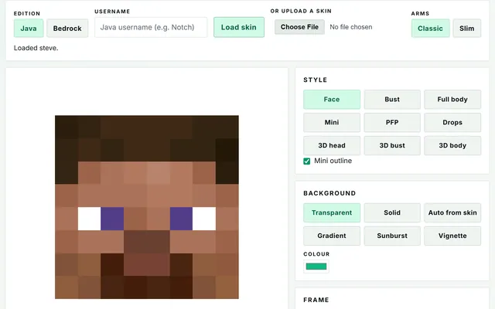Apply the Sunburst background
495x309 pixels.
392,236
